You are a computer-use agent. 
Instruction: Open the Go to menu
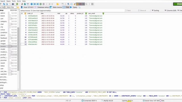click(x=19, y=1)
